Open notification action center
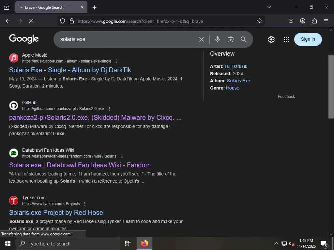Image resolution: width=334 pixels, height=250 pixels. click(324, 243)
